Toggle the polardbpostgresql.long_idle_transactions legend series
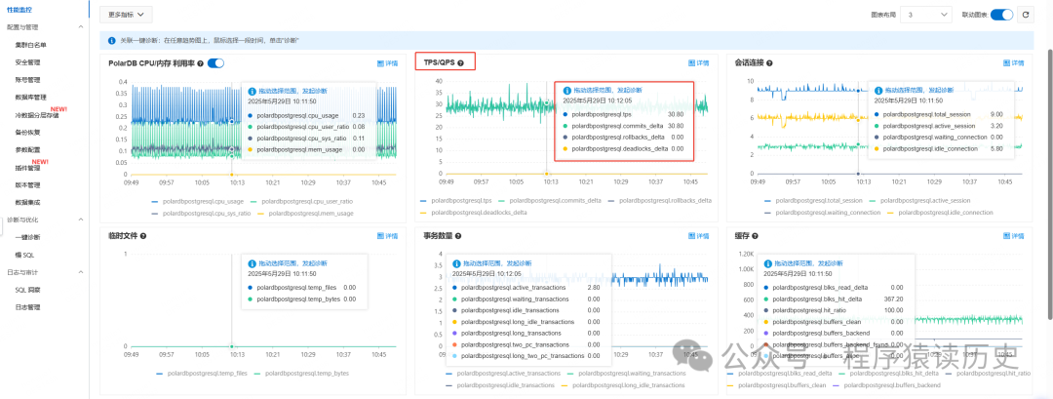1053x399 pixels. 621,385
